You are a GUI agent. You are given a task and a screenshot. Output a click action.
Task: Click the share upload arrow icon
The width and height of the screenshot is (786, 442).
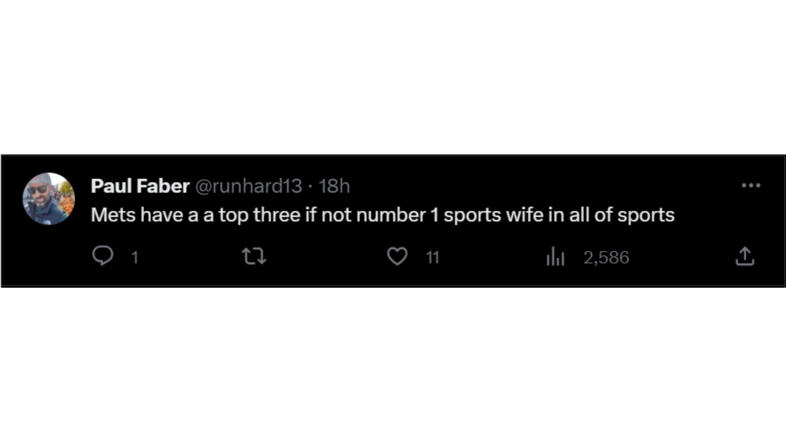click(x=745, y=256)
